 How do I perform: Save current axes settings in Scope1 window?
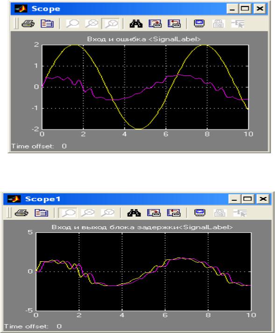point(154,212)
